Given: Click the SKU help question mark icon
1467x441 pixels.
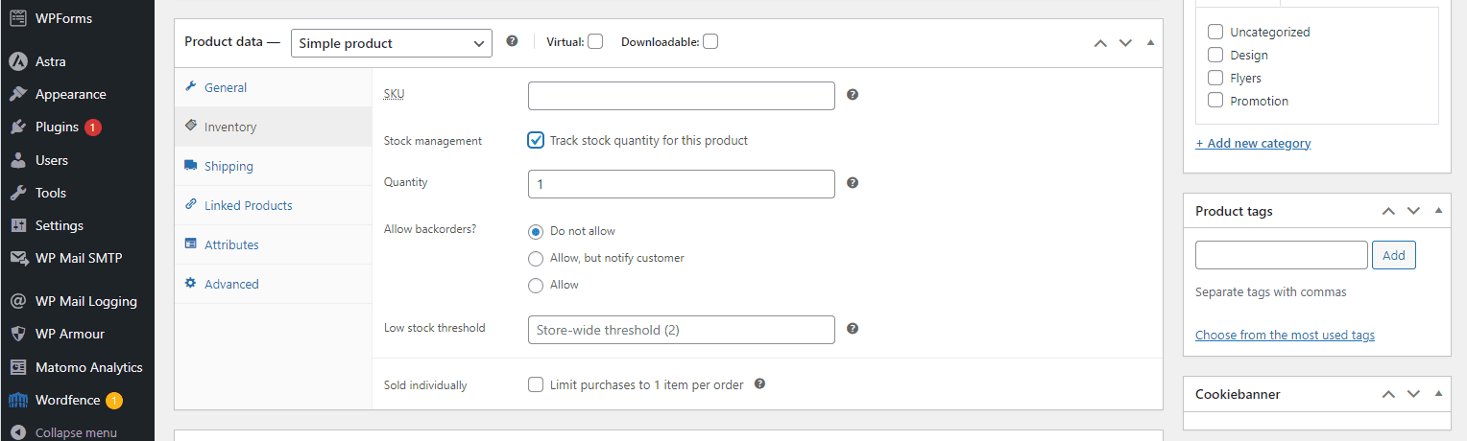Looking at the screenshot, I should coord(853,95).
